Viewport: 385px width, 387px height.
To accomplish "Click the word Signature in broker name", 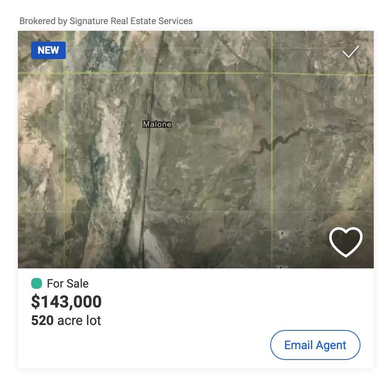I will (x=89, y=21).
